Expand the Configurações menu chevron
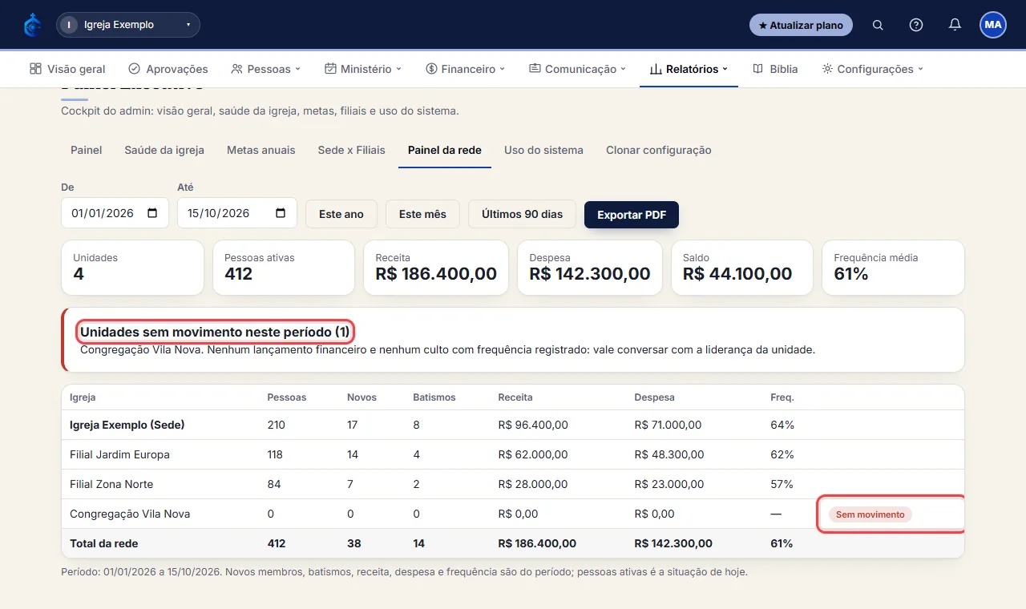Screen dimensions: 1026x609 click(x=920, y=69)
